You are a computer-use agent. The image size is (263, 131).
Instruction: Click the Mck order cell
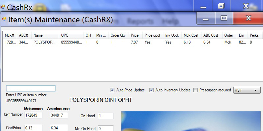click(x=228, y=42)
